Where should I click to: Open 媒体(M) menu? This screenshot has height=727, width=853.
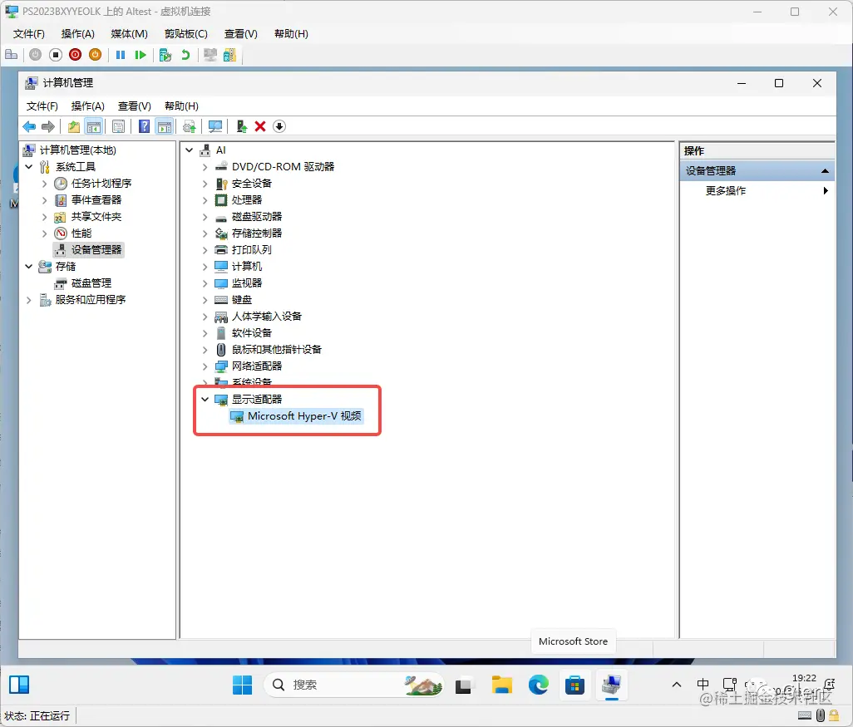(130, 34)
